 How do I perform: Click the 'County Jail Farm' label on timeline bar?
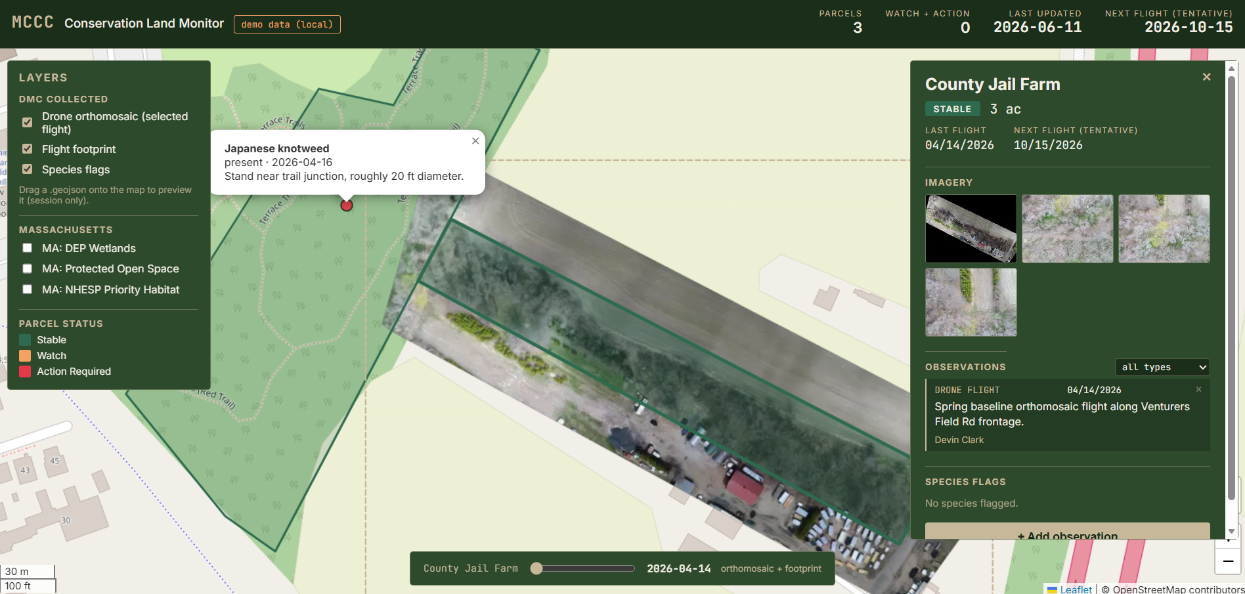pos(471,568)
